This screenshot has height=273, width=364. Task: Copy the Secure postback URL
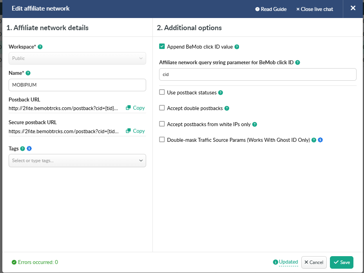(x=135, y=131)
